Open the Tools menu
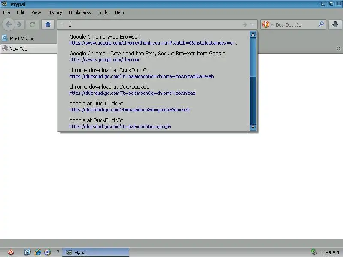Screen dimensions: 343x257 [x=103, y=13]
